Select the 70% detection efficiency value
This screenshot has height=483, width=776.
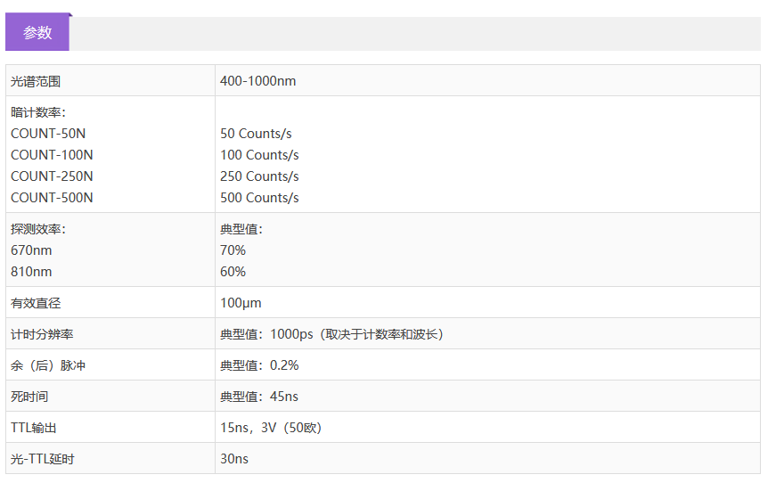point(233,250)
